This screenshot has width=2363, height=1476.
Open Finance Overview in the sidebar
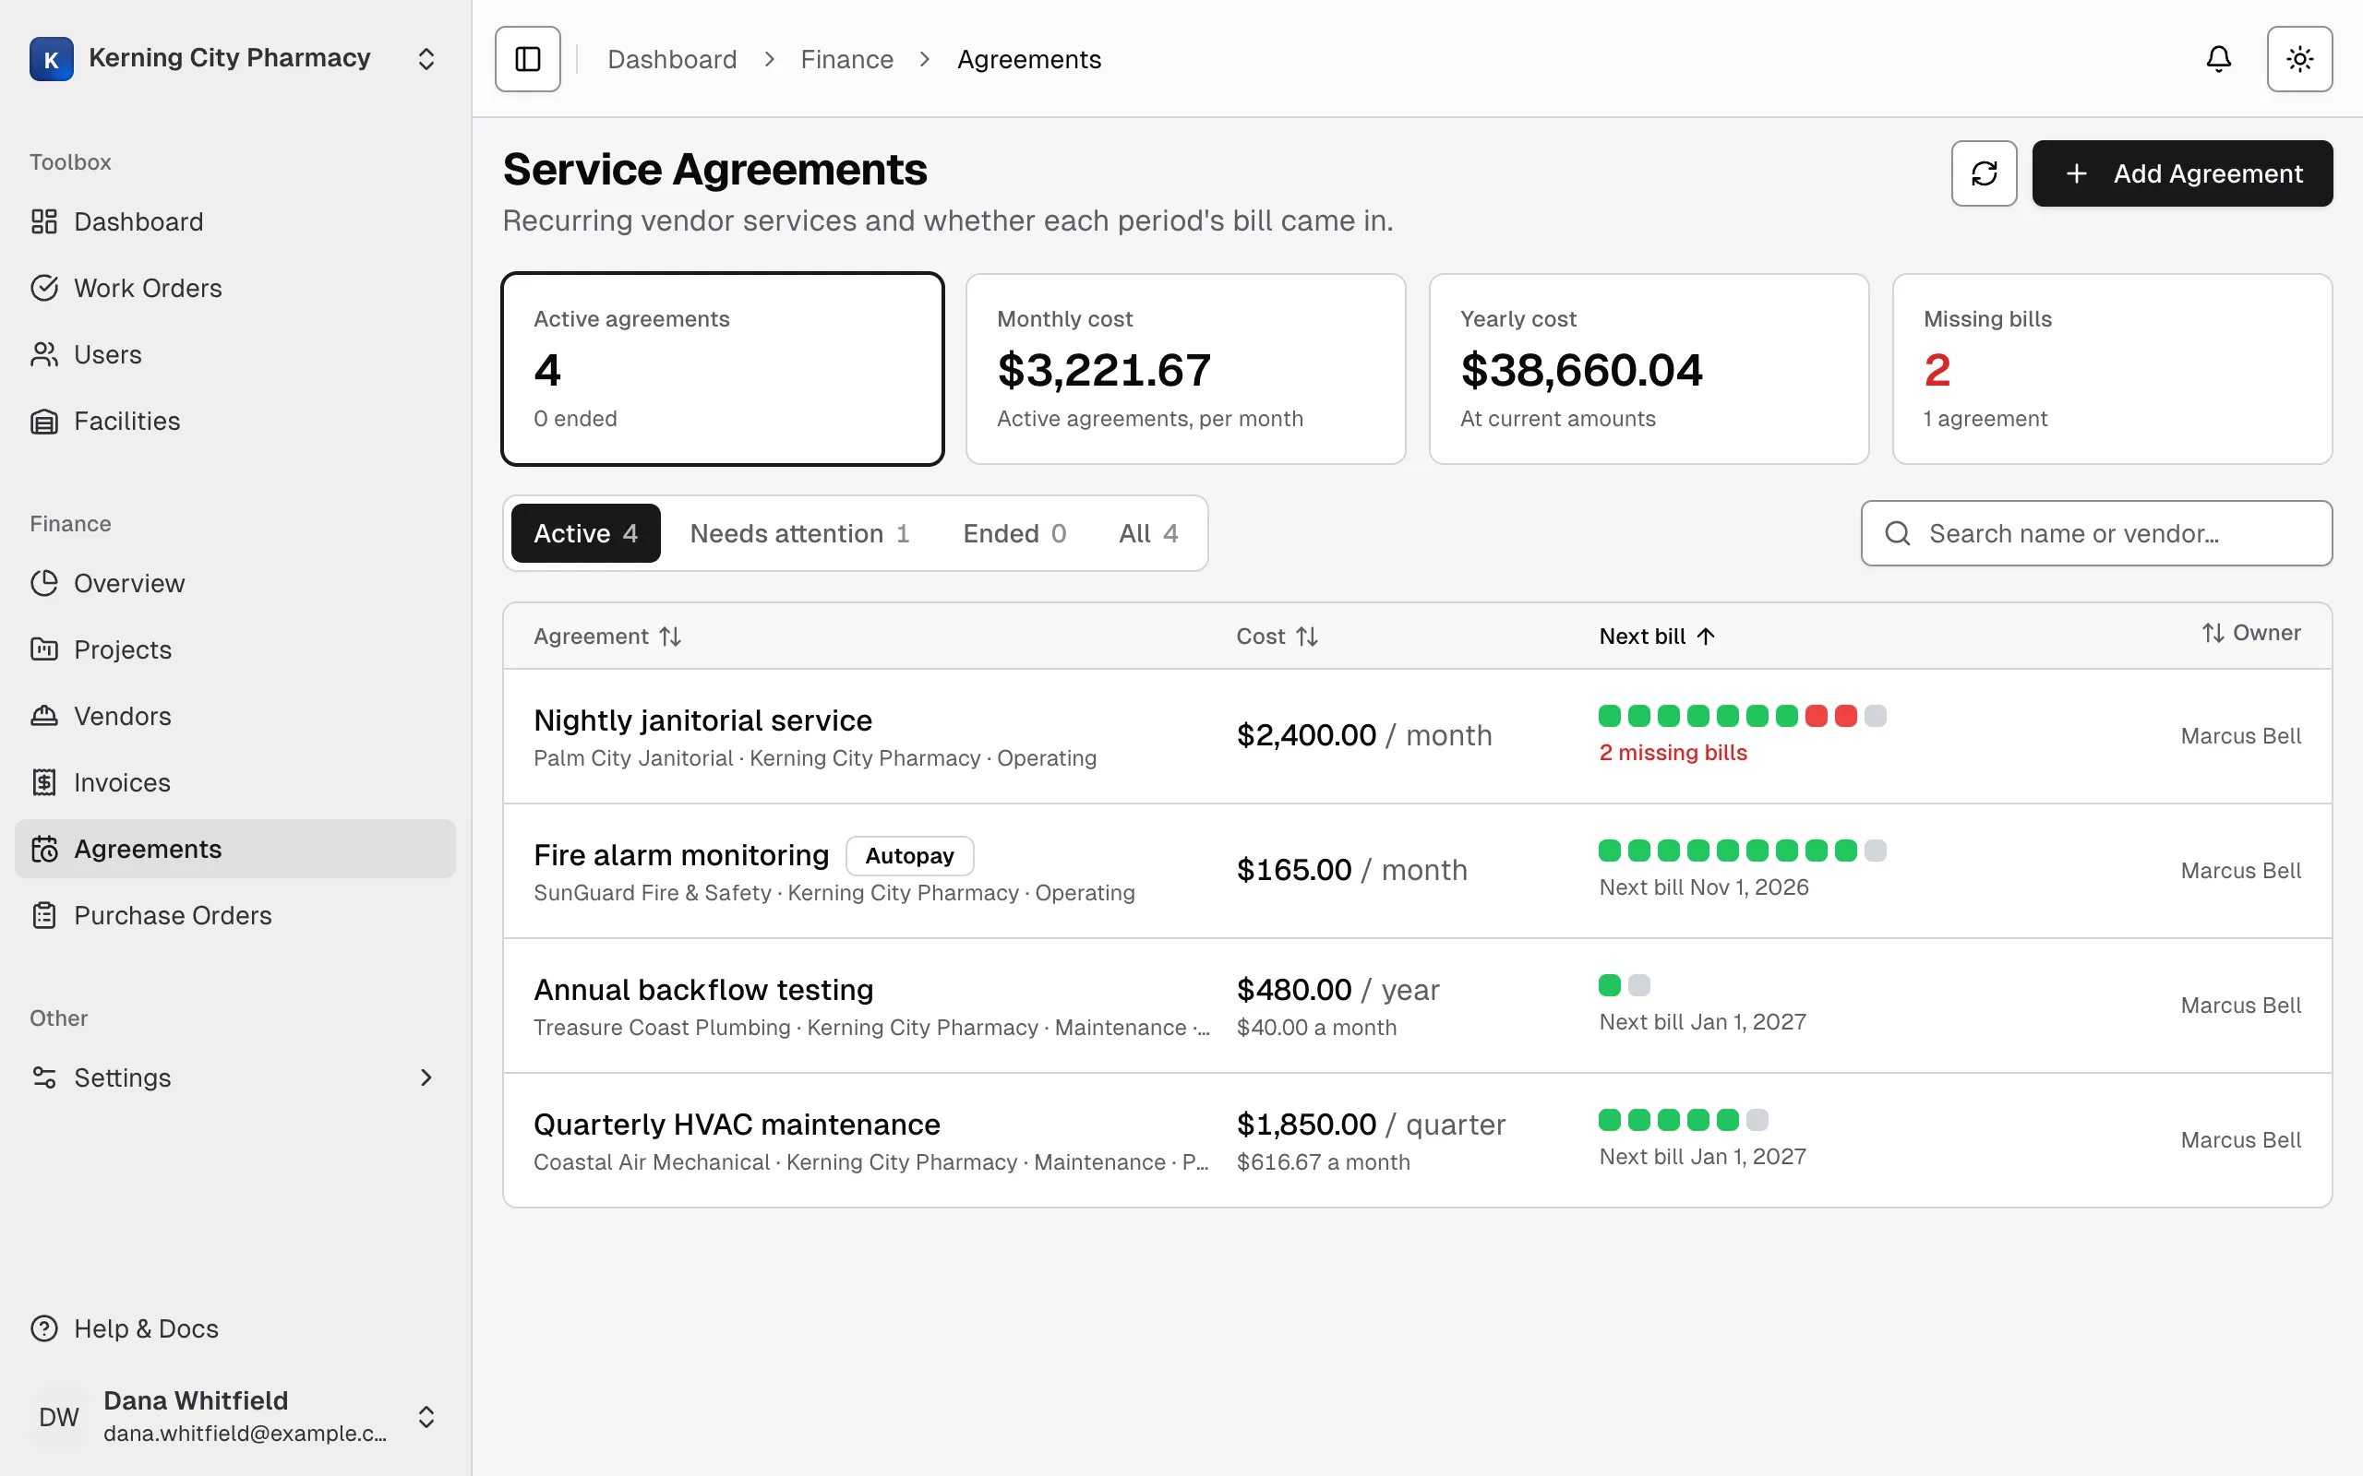(234, 583)
